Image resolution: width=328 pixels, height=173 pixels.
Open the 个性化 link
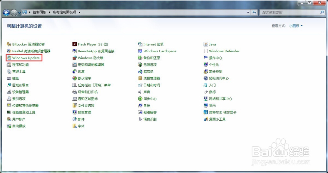point(214,65)
